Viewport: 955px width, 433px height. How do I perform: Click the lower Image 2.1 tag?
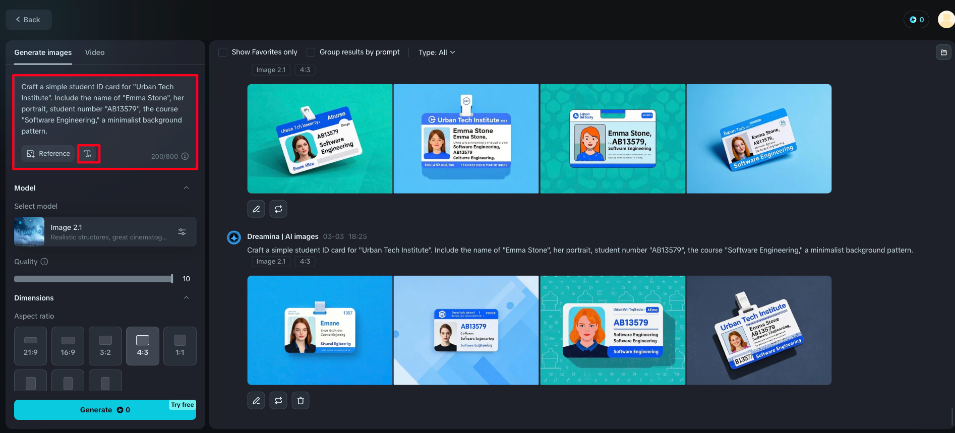click(x=271, y=262)
